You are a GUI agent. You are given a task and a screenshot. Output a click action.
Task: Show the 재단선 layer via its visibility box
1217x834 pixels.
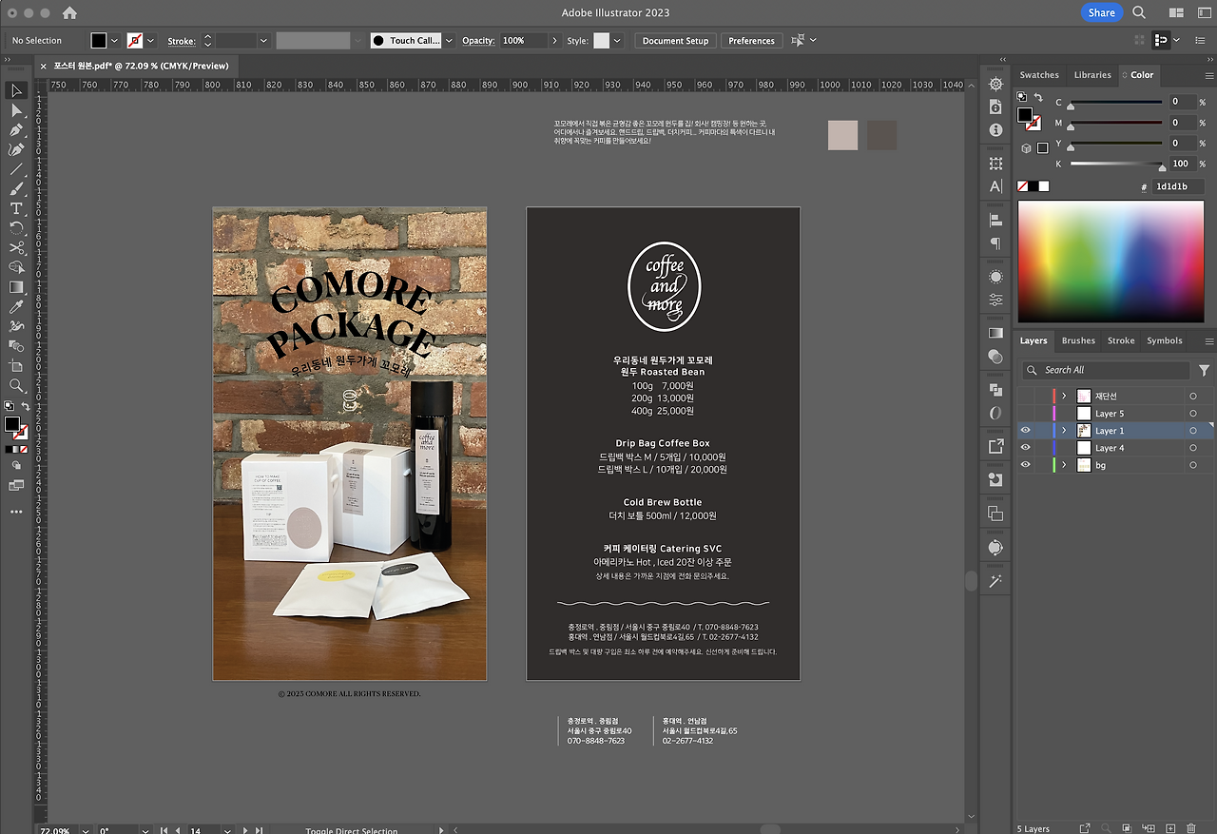(1025, 396)
